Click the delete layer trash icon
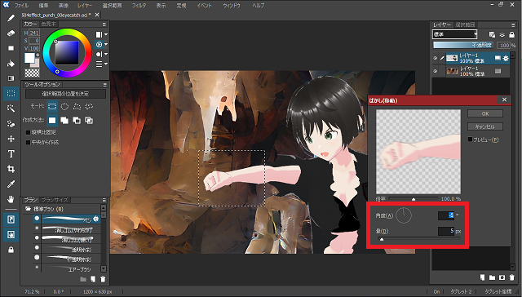 coord(512,277)
